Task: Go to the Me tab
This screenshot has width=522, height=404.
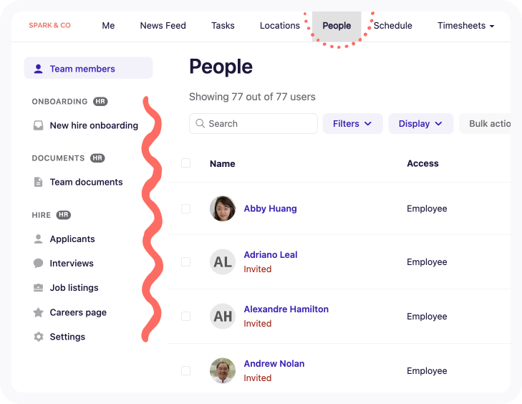Action: 108,26
